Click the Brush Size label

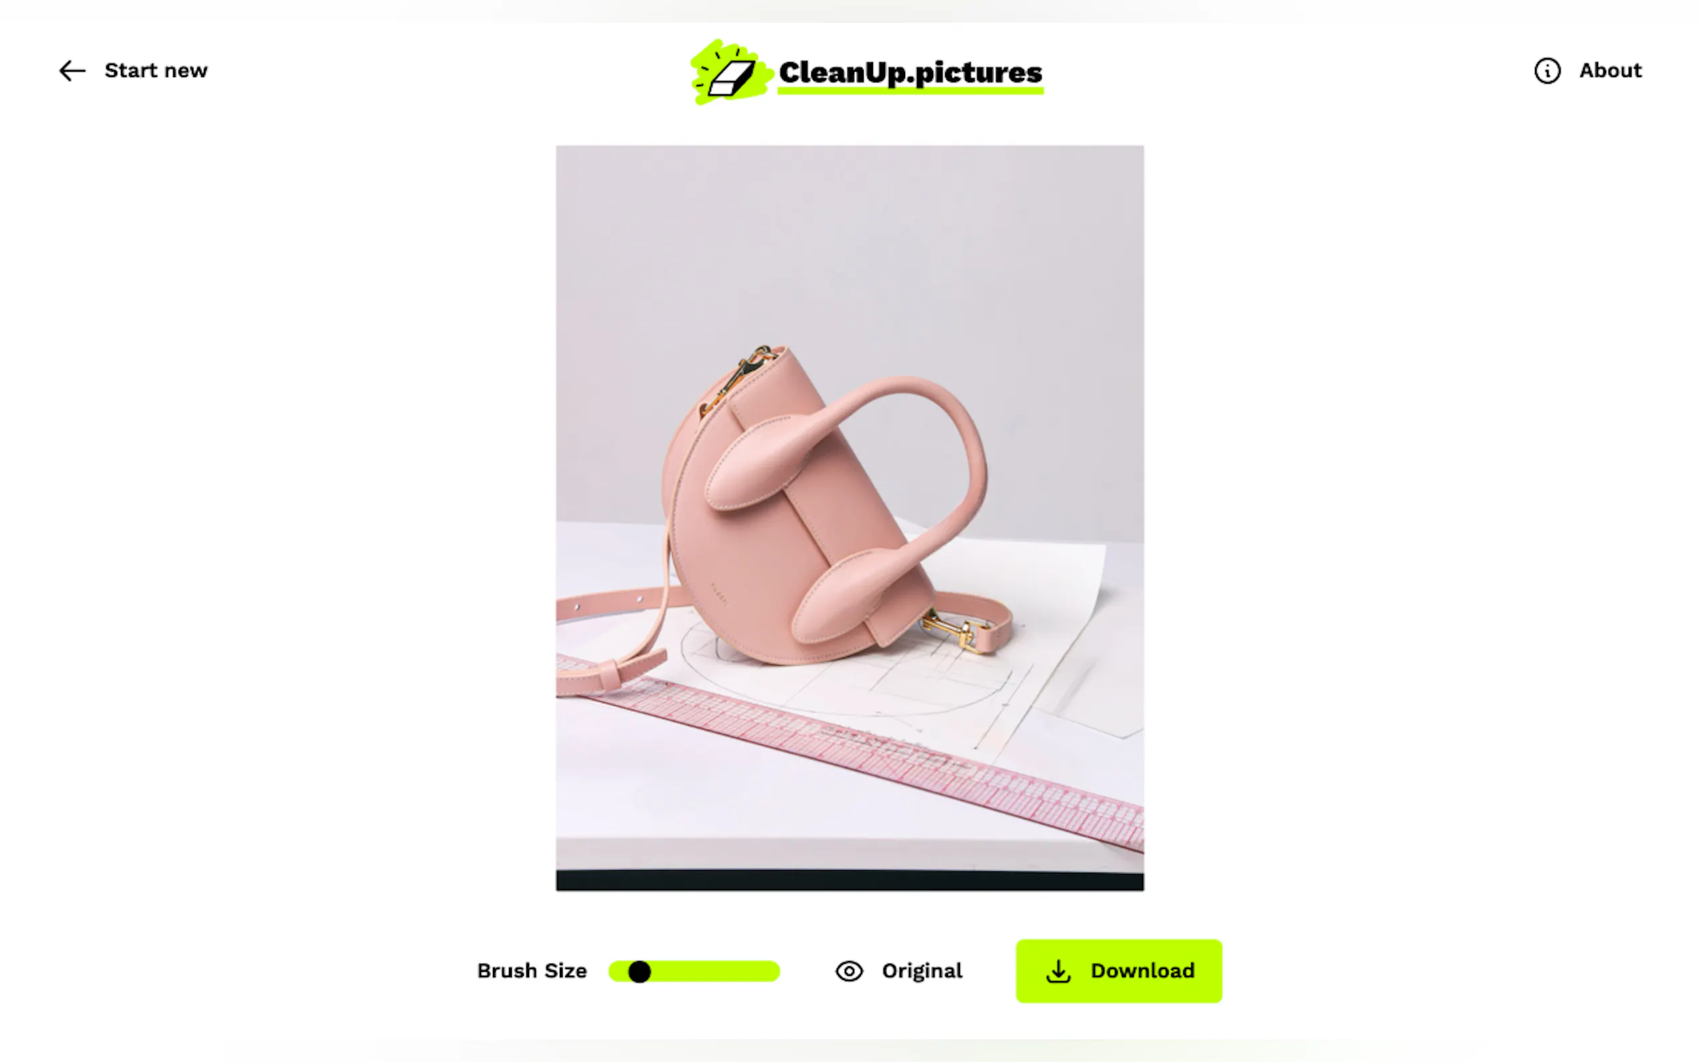click(x=532, y=970)
